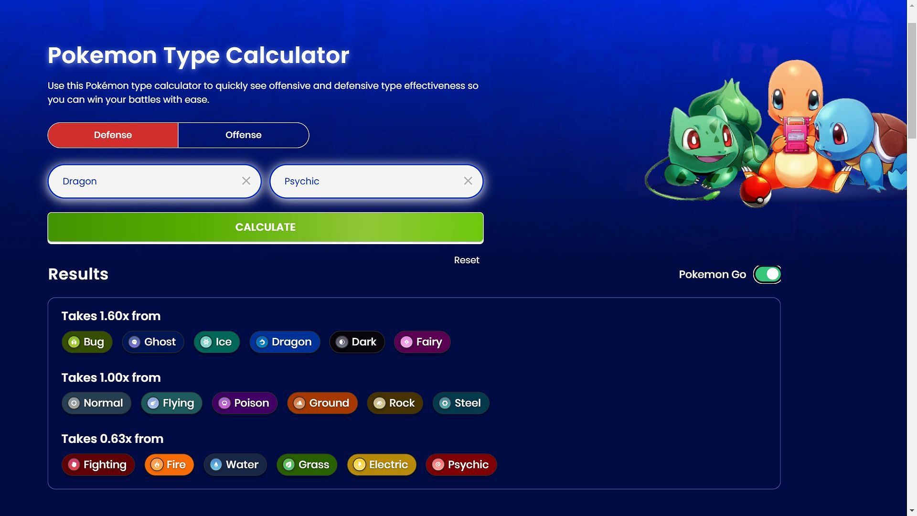
Task: Click the Bug type icon in results
Action: pos(73,342)
